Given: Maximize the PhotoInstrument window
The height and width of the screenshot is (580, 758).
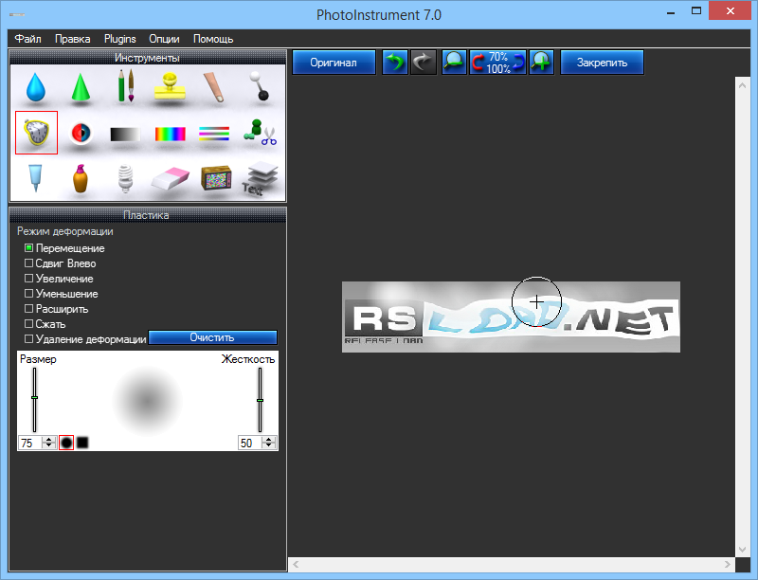Looking at the screenshot, I should tap(696, 10).
